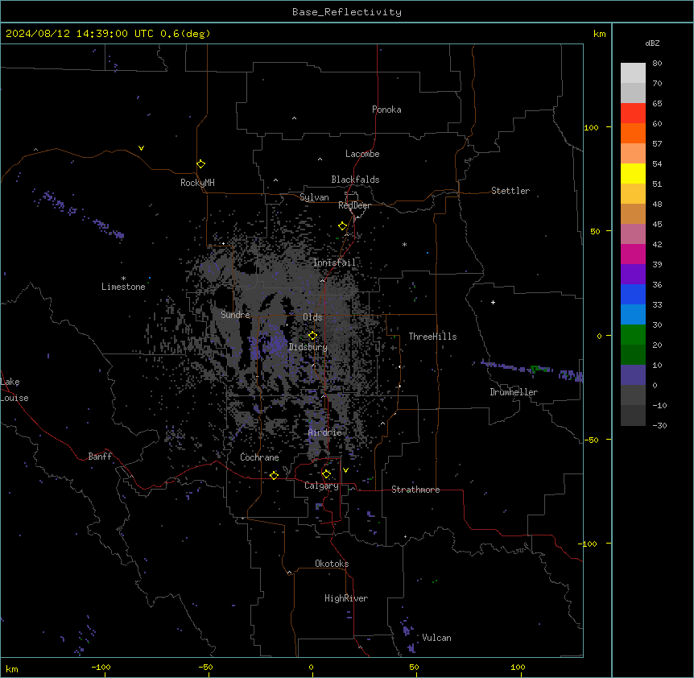Click the white asterisk above Limestone
The width and height of the screenshot is (694, 678).
tap(123, 278)
